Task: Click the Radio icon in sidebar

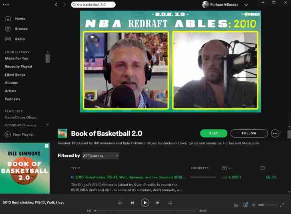Action: pos(8,39)
